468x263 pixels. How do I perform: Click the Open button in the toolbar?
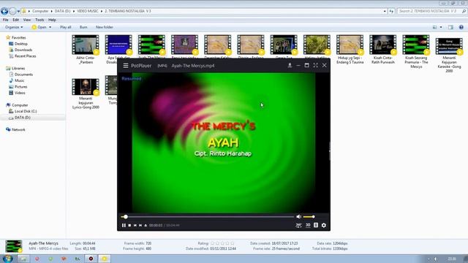pos(39,27)
